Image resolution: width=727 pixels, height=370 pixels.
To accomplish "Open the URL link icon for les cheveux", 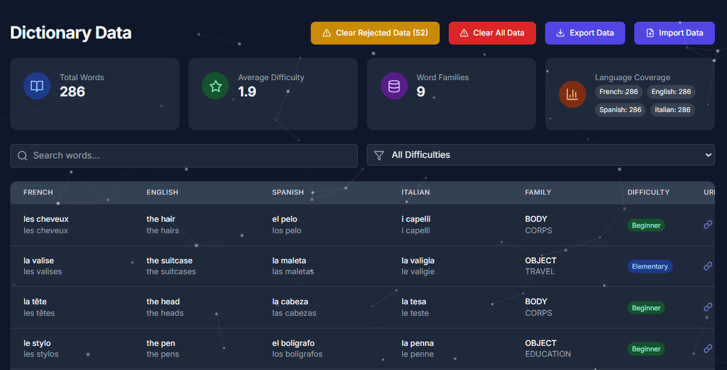I will [708, 224].
